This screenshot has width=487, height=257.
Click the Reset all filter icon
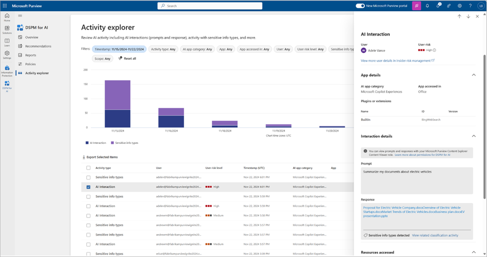[120, 58]
